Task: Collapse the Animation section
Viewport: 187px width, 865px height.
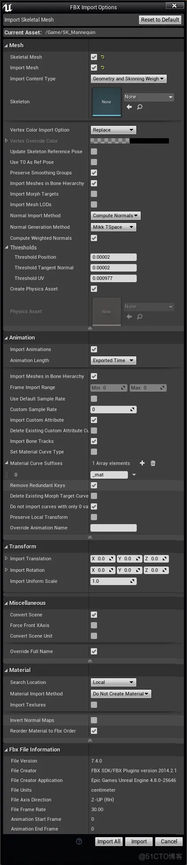Action: [x=7, y=338]
